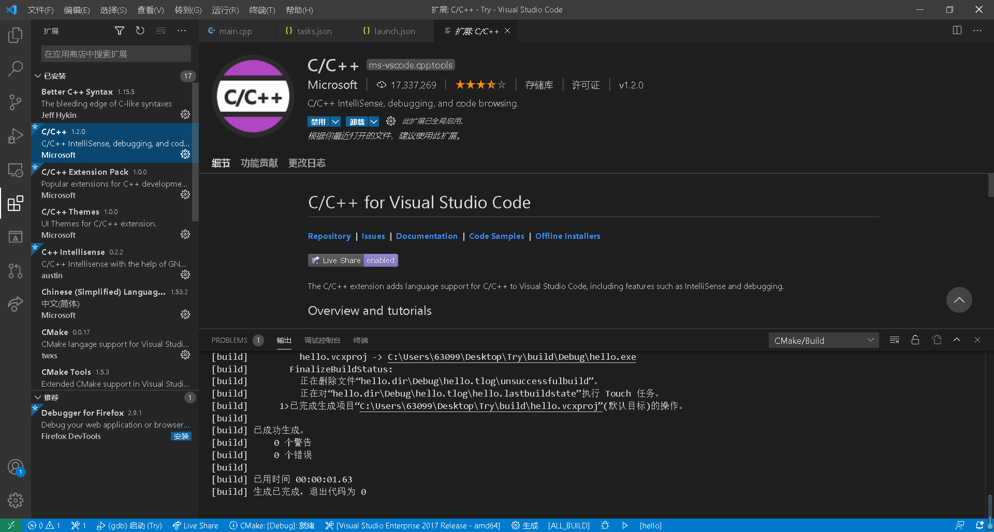The image size is (994, 532).
Task: Change CMake Debug build variant
Action: pos(272,525)
